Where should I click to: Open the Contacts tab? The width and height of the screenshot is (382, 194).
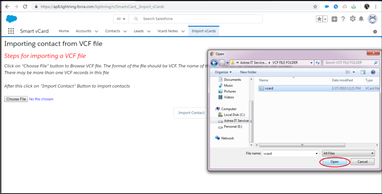tap(113, 31)
